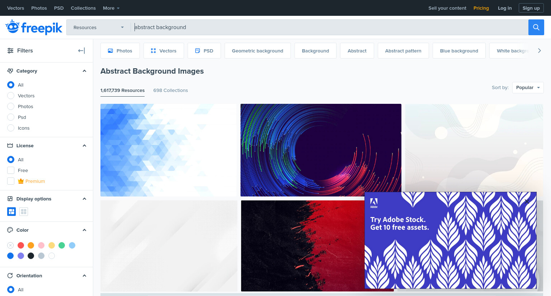Choose the purple color swatch
This screenshot has width=551, height=296.
click(21, 256)
